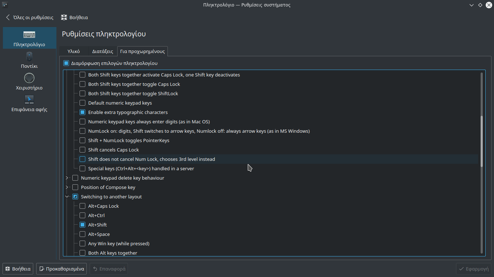Check Numeric keypad keys always enter digits
This screenshot has height=277, width=494.
(82, 122)
